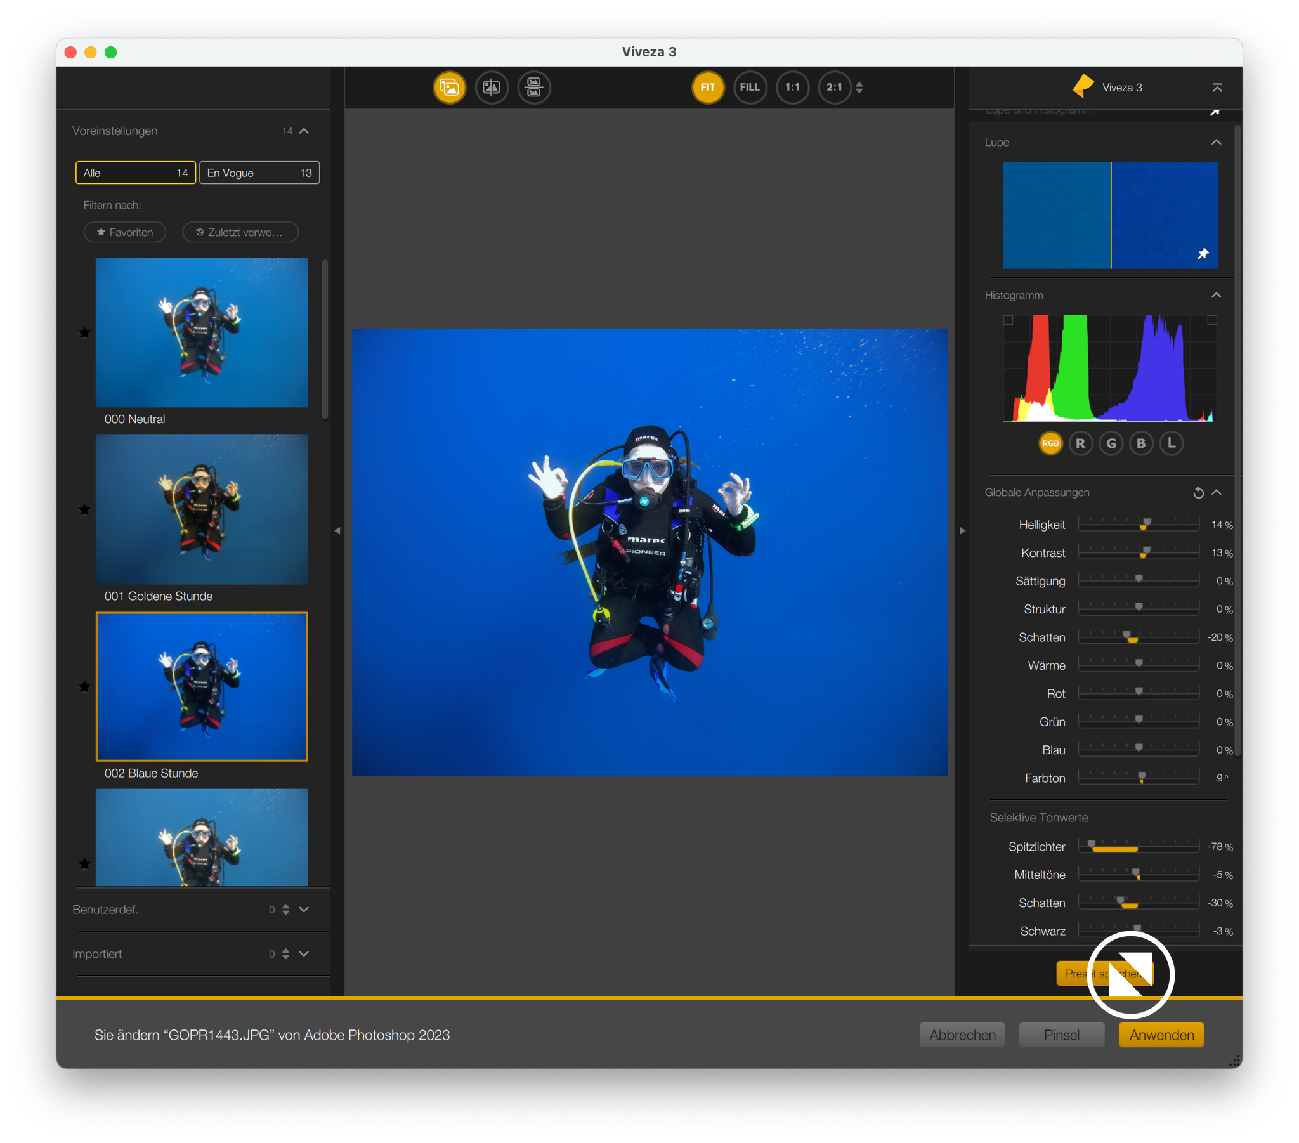Toggle the histogram shadow clipping checkbox
The image size is (1299, 1143).
click(x=1008, y=320)
